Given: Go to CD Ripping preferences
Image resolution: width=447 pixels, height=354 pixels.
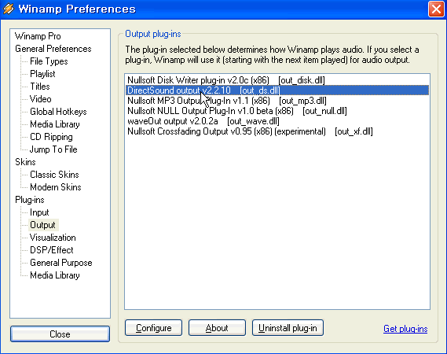Looking at the screenshot, I should 51,137.
